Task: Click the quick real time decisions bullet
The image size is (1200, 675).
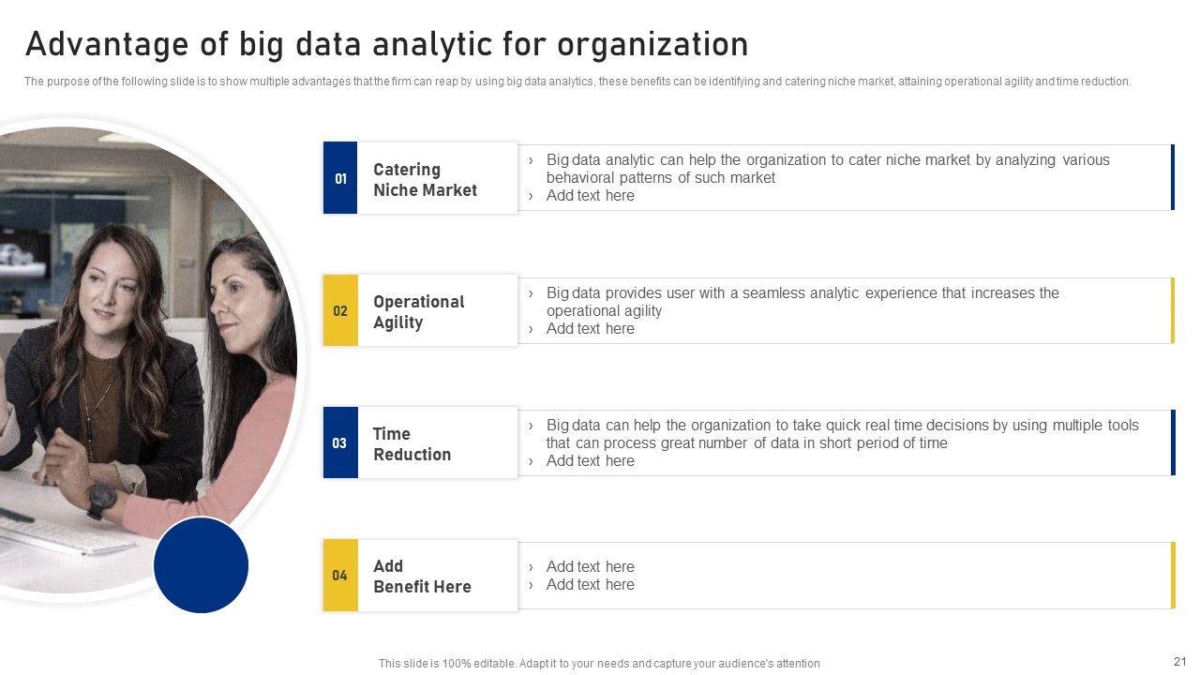Action: [841, 434]
